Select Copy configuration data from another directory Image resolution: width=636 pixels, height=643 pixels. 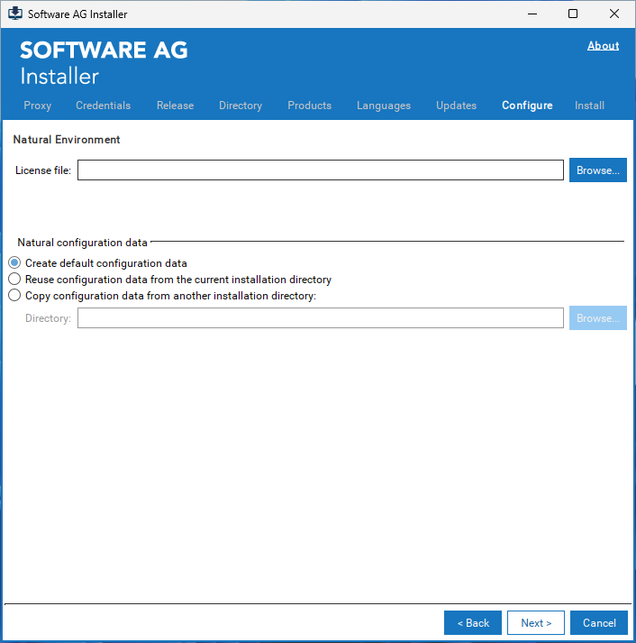[x=14, y=296]
